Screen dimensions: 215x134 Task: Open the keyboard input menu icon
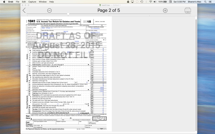click(170, 2)
